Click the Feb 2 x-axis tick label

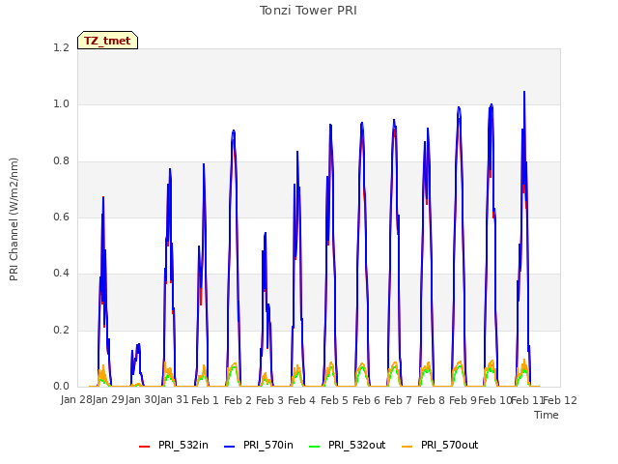tap(238, 400)
